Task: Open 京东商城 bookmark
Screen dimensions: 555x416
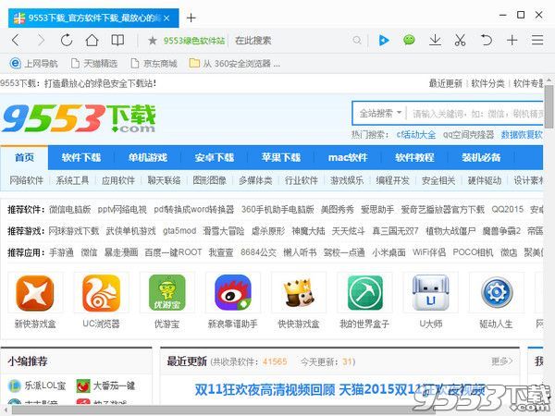Action: coord(154,64)
